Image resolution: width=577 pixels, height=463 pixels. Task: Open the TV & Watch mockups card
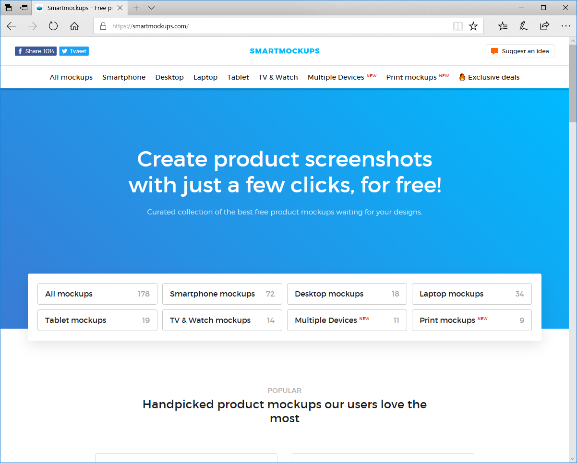(222, 320)
